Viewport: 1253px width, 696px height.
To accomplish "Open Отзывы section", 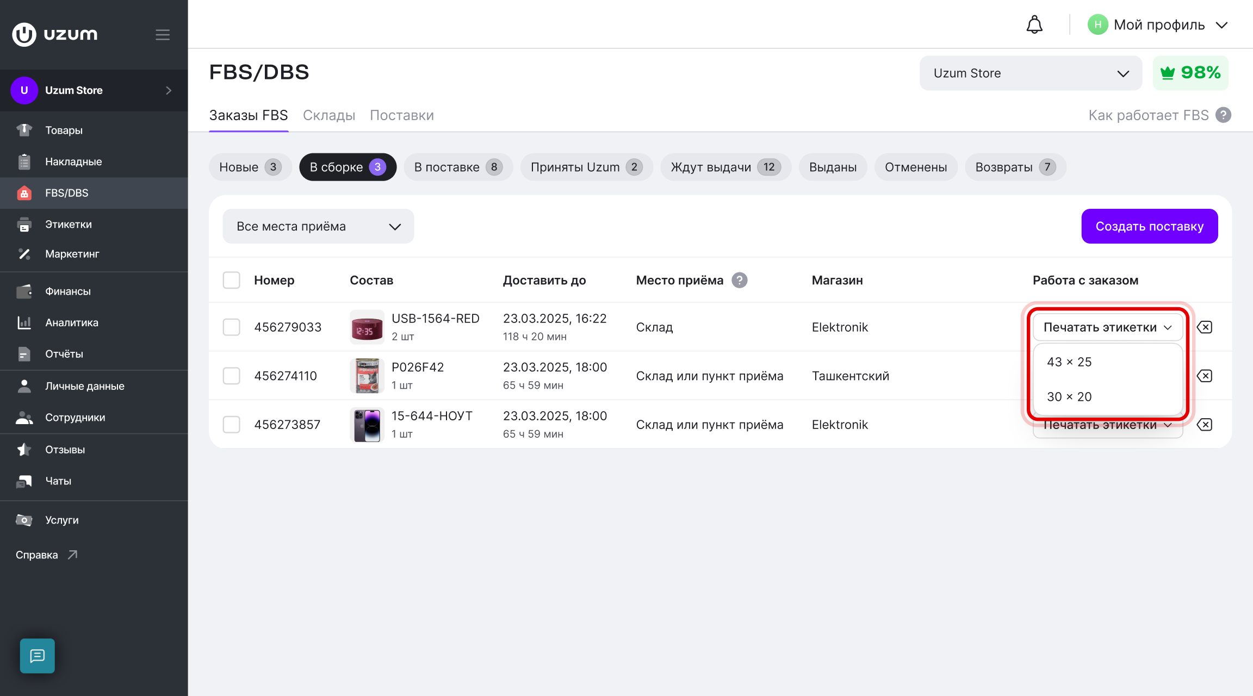I will pos(94,450).
